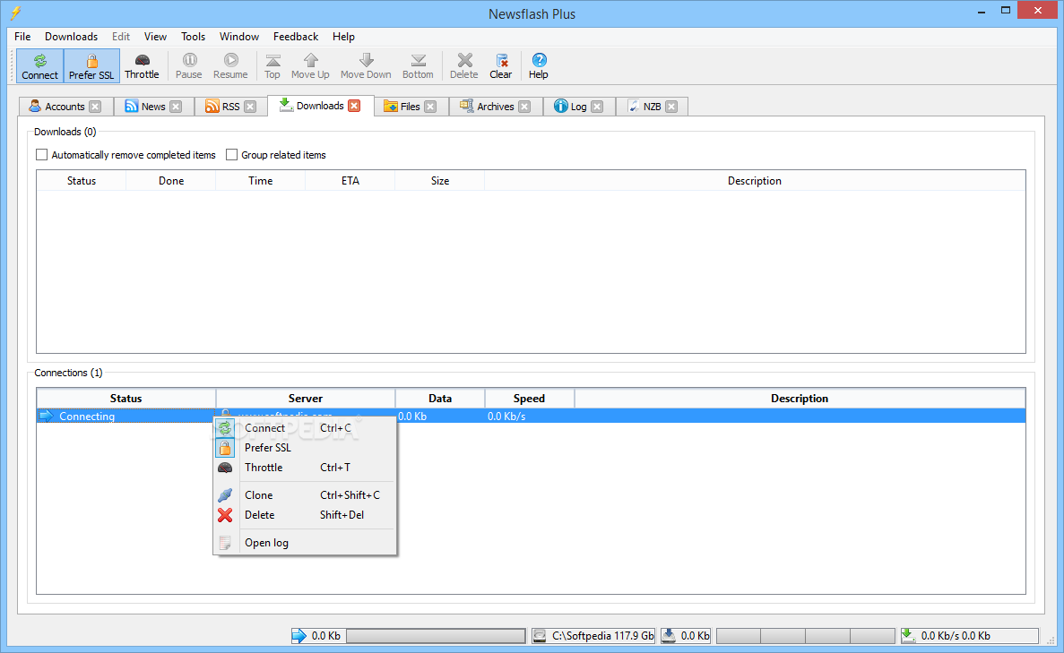This screenshot has width=1064, height=653.
Task: Move item to Top via toolbar
Action: click(x=272, y=65)
